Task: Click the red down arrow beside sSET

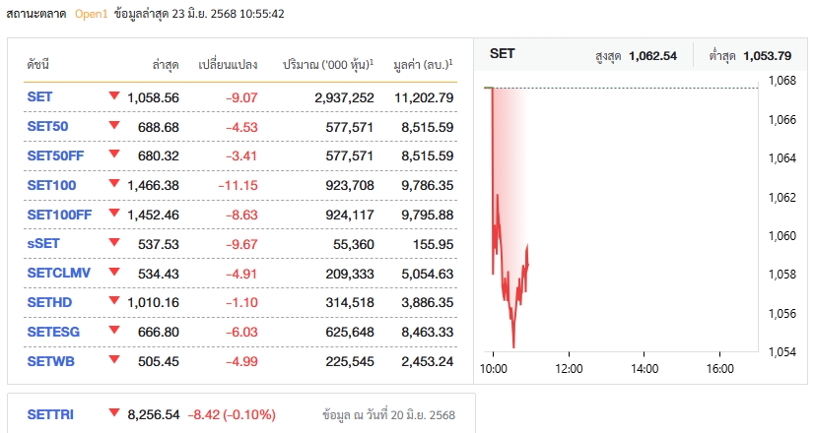Action: coord(114,242)
